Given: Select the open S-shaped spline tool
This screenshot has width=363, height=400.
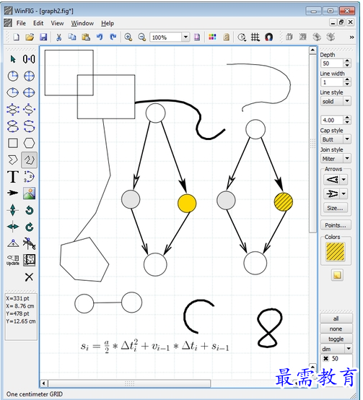Looking at the screenshot, I should pos(29,126).
